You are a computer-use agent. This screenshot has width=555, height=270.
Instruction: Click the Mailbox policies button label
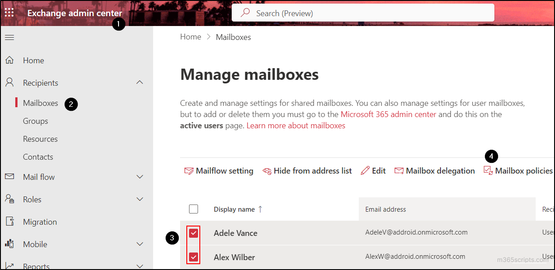[x=524, y=171]
